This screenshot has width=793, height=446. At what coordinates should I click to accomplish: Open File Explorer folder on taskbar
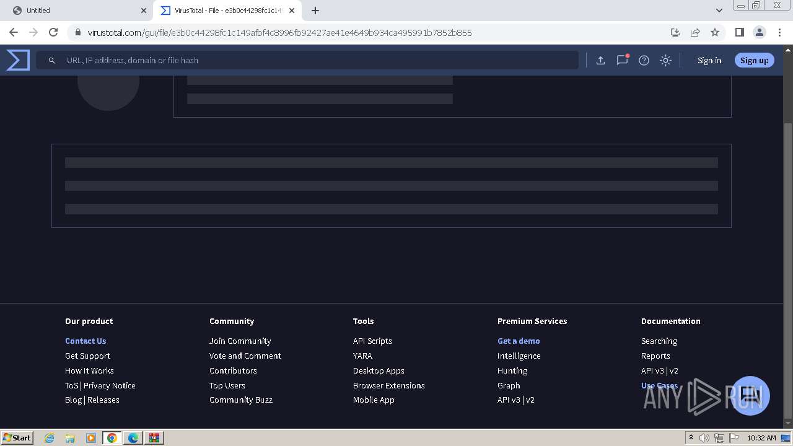[x=70, y=437]
